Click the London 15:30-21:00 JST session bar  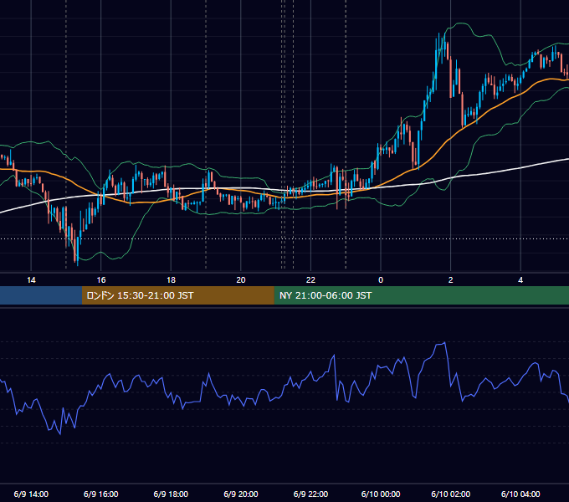pos(177,295)
